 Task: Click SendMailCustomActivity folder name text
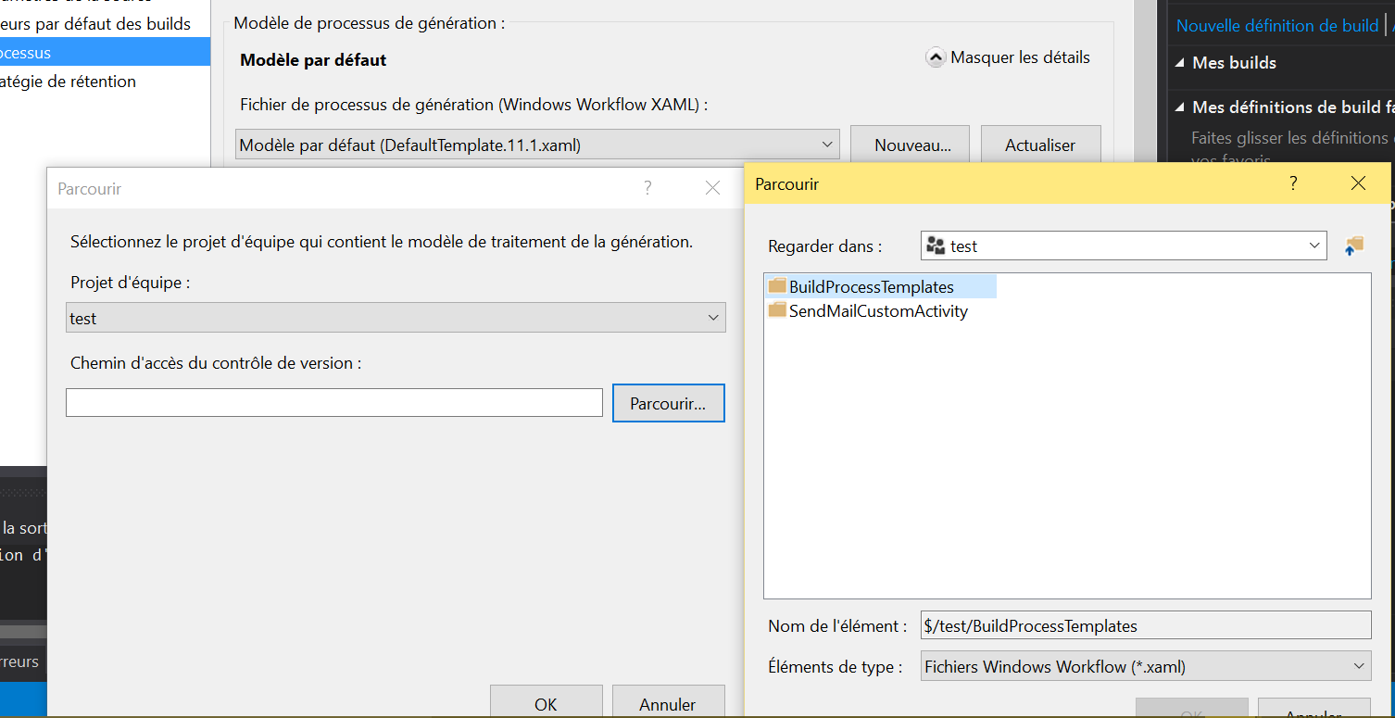coord(878,311)
